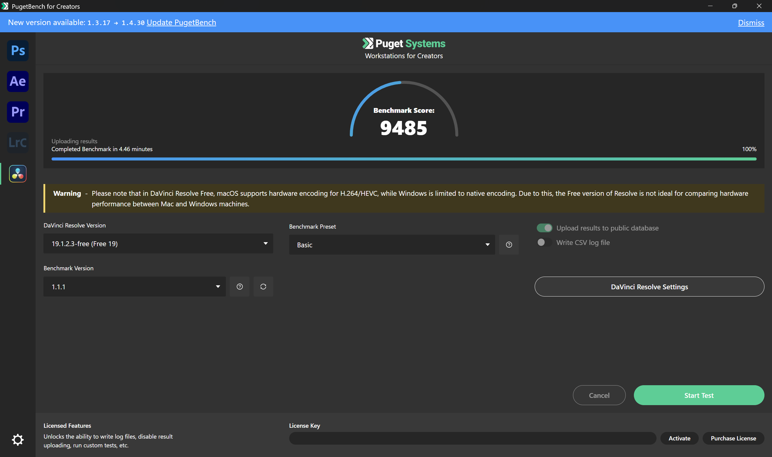
Task: Click the Purchase License button
Action: 733,438
